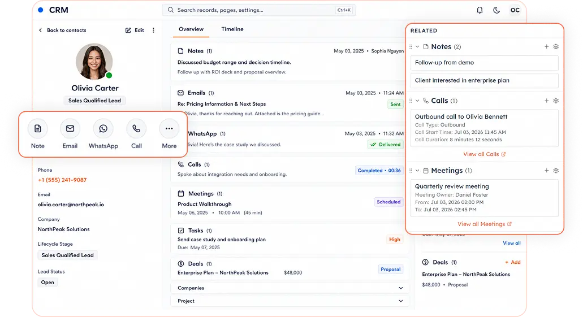Screen dimensions: 583x317
Task: Add a new related Meeting with plus
Action: [x=547, y=171]
